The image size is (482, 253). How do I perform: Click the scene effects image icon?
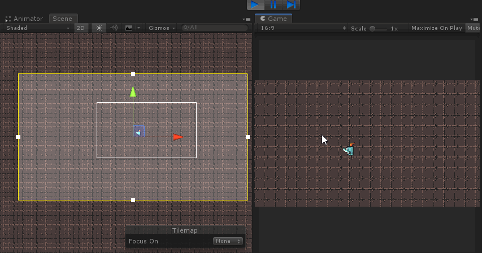pyautogui.click(x=129, y=28)
